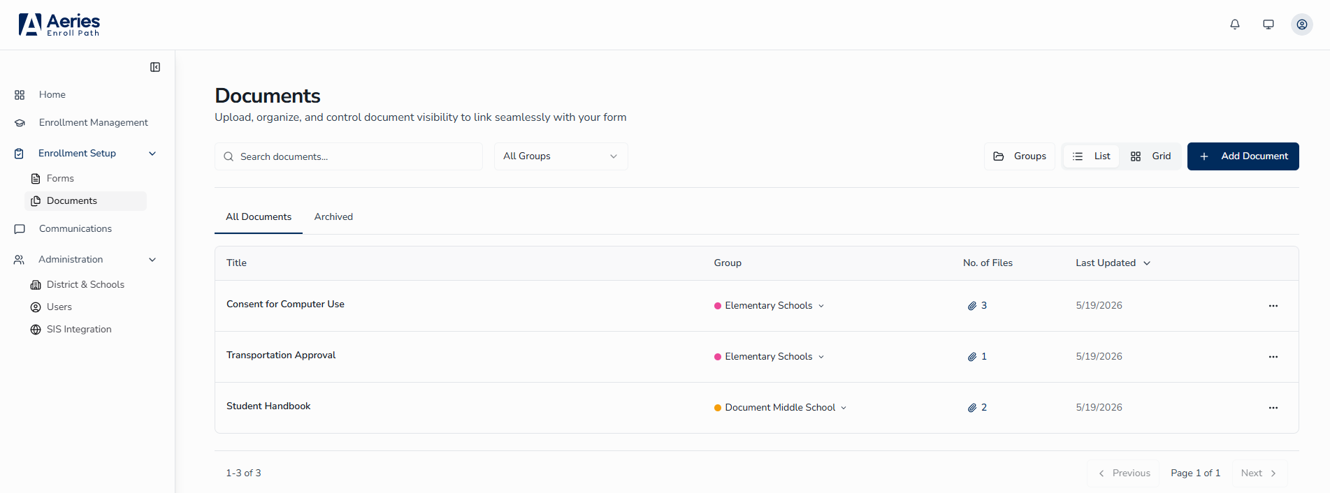Viewport: 1330px width, 493px height.
Task: Click the Users person icon
Action: tap(36, 307)
